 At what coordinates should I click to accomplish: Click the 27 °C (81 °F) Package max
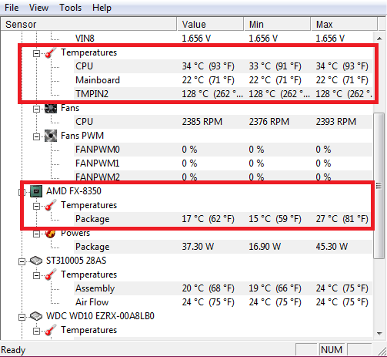point(342,219)
